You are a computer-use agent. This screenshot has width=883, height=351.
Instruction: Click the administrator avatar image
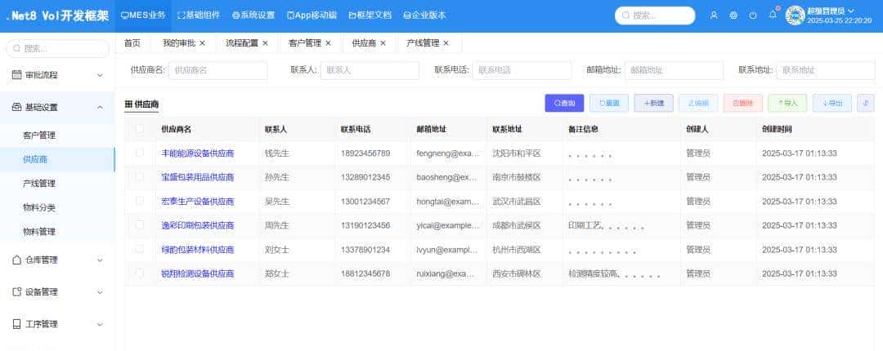[x=796, y=16]
